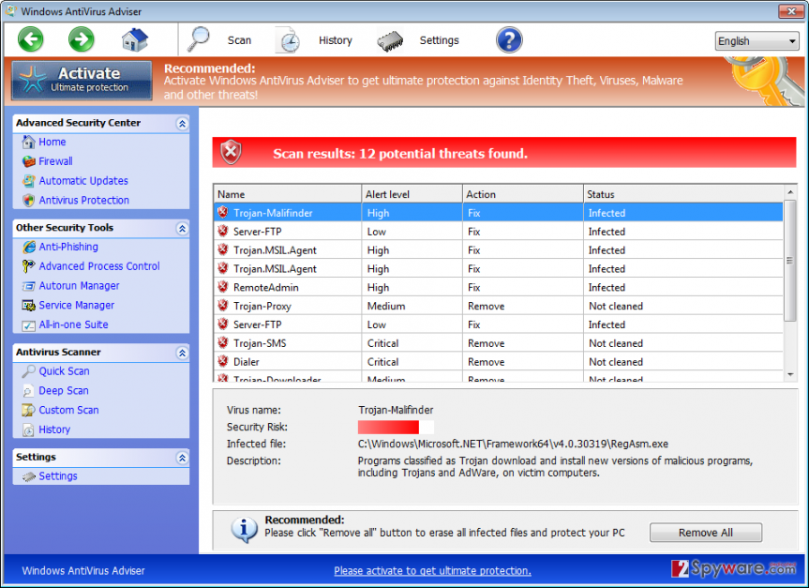
Task: Open the All-in-one Suite link
Action: 73,324
